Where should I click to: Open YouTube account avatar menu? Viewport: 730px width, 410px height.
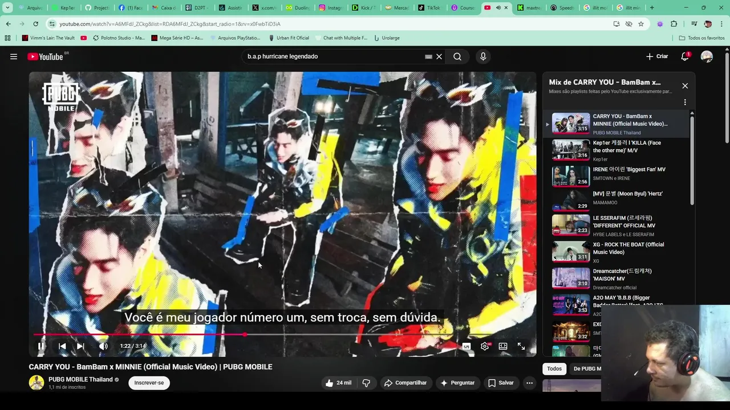pos(707,56)
